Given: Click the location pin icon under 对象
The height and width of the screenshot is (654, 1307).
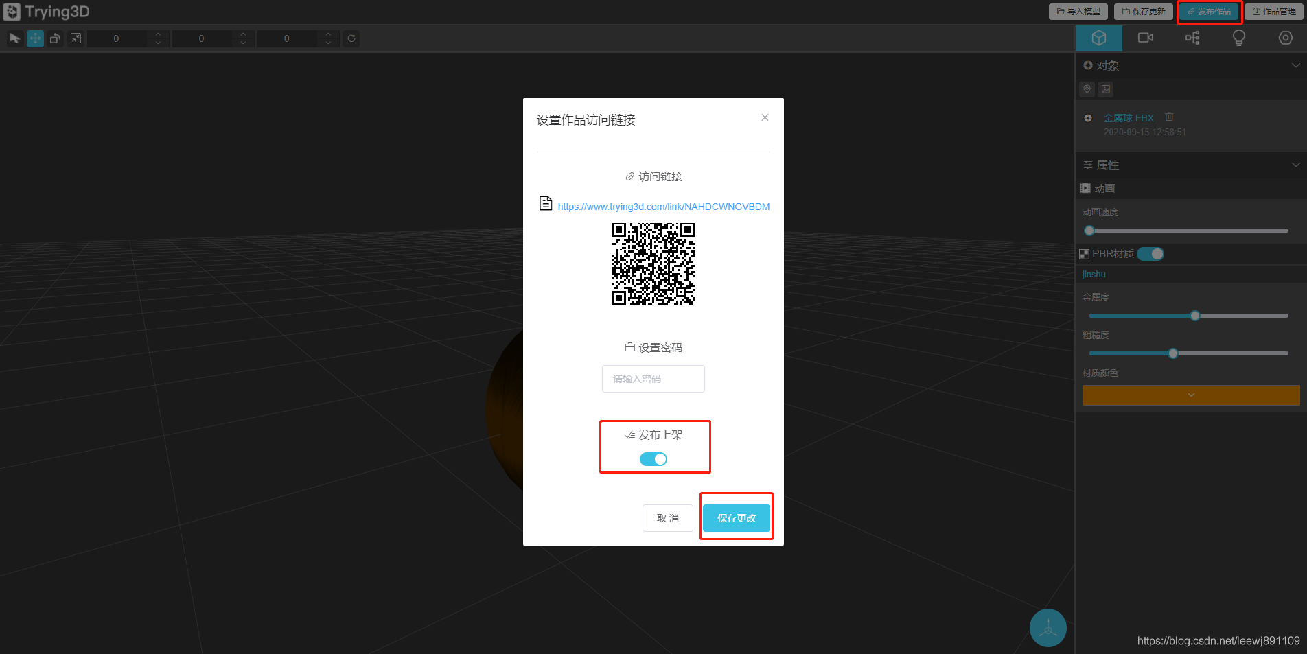Looking at the screenshot, I should point(1087,89).
